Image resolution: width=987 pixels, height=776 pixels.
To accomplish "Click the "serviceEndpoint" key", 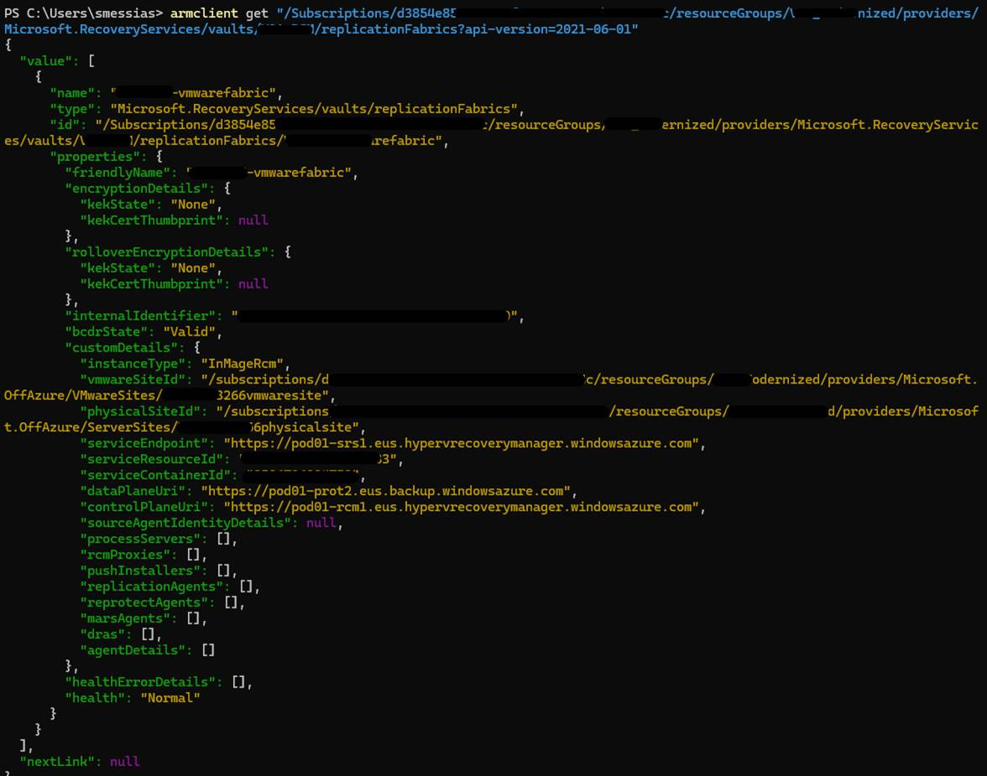I will [144, 443].
